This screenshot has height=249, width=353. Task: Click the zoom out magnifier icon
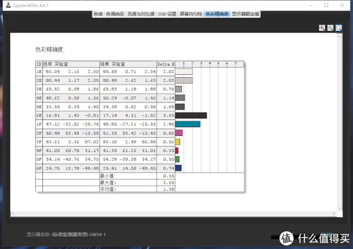tap(330, 28)
